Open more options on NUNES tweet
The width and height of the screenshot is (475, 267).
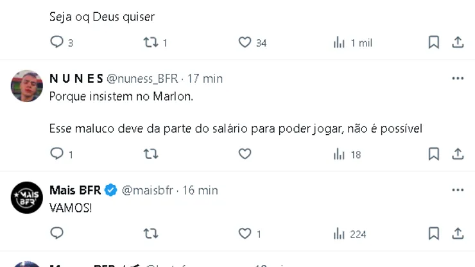click(x=458, y=78)
